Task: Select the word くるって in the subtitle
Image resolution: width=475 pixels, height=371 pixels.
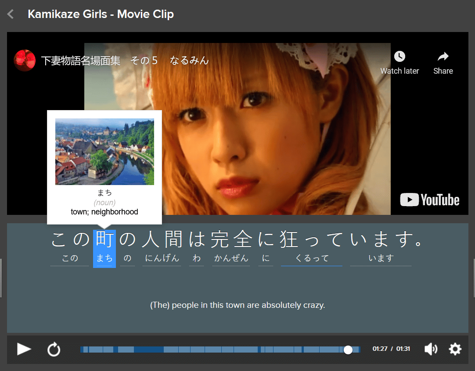Action: click(x=312, y=258)
